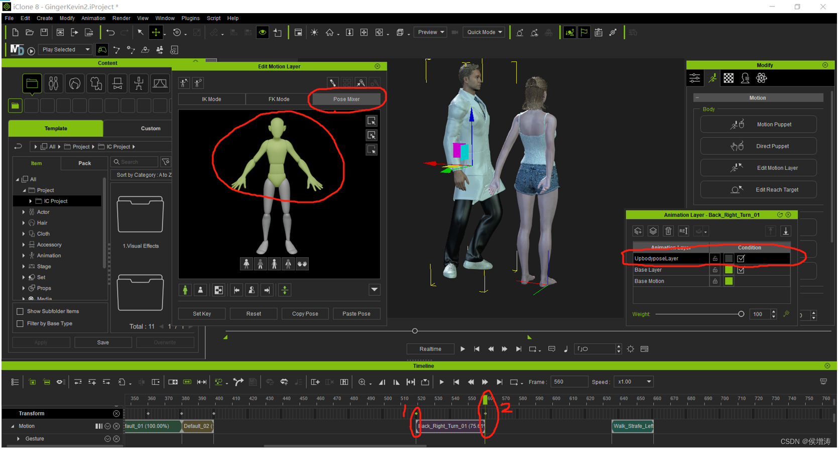Click the timeline Frame number field

pos(569,382)
